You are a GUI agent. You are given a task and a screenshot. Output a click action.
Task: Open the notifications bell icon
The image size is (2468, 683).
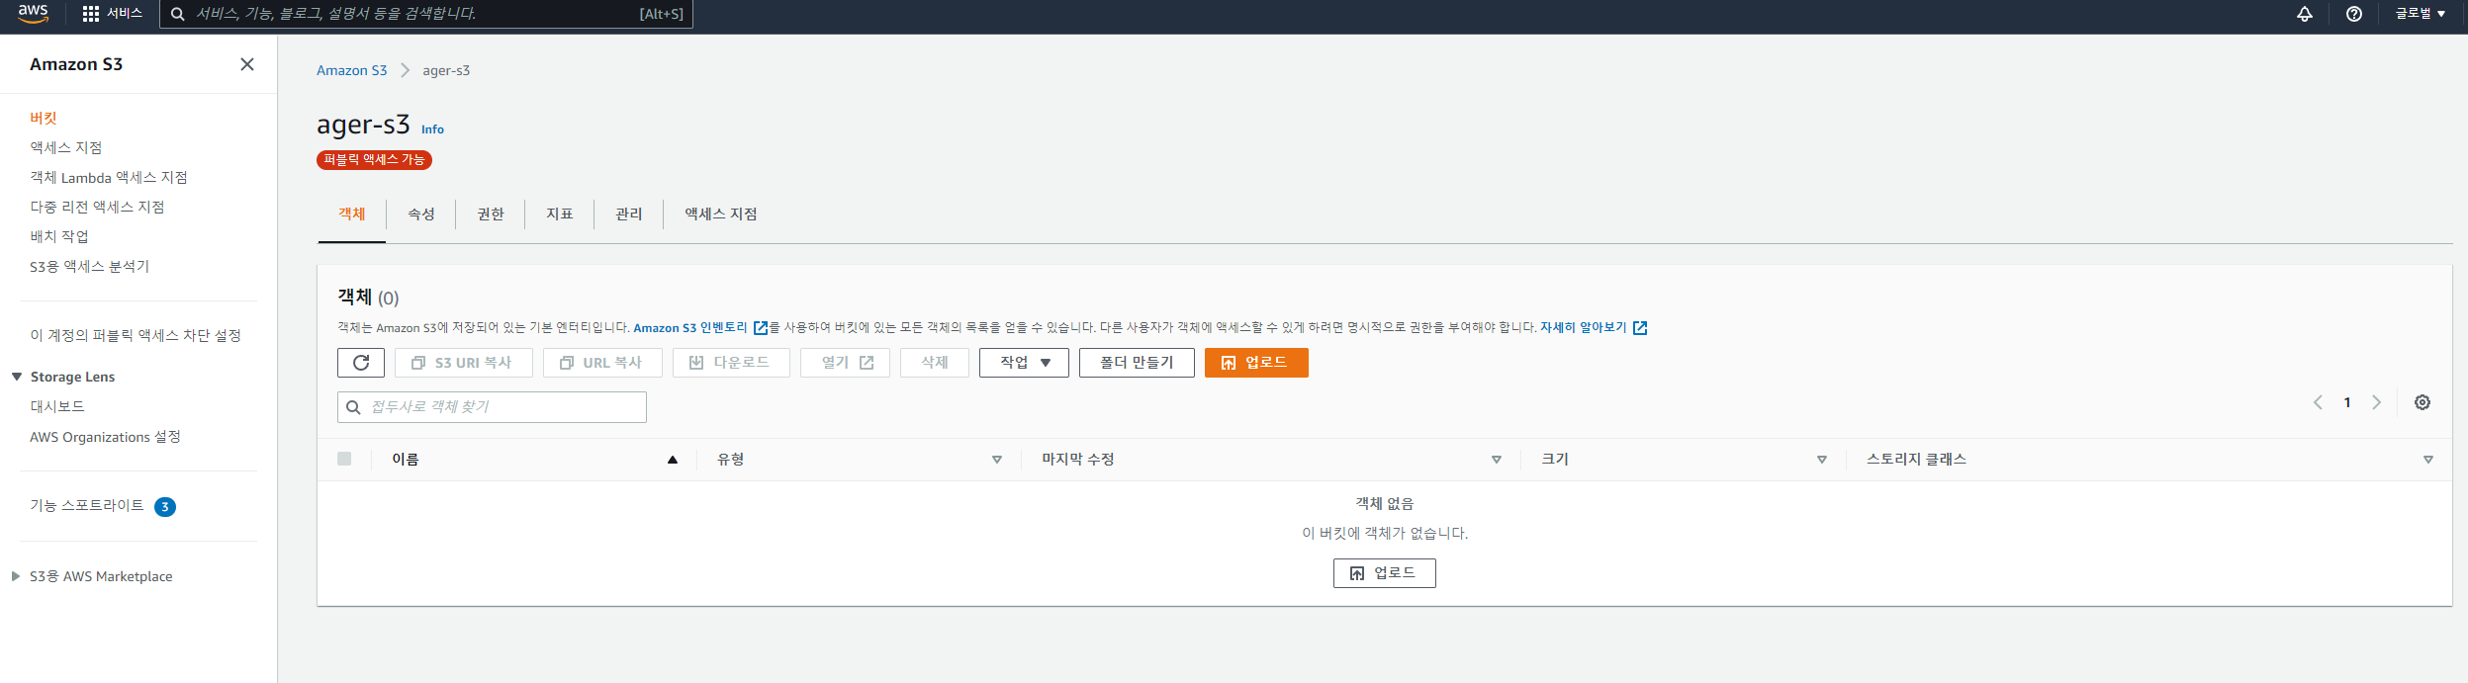(2304, 14)
